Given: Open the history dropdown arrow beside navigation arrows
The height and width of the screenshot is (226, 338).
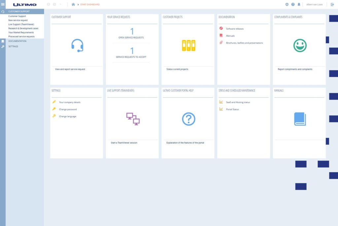Looking at the screenshot, I should [x=60, y=4].
